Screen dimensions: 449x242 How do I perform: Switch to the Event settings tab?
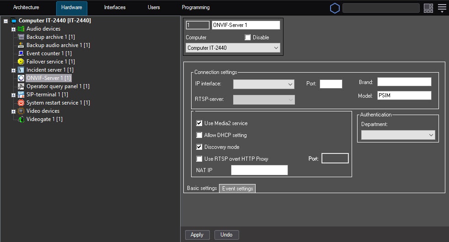(237, 189)
